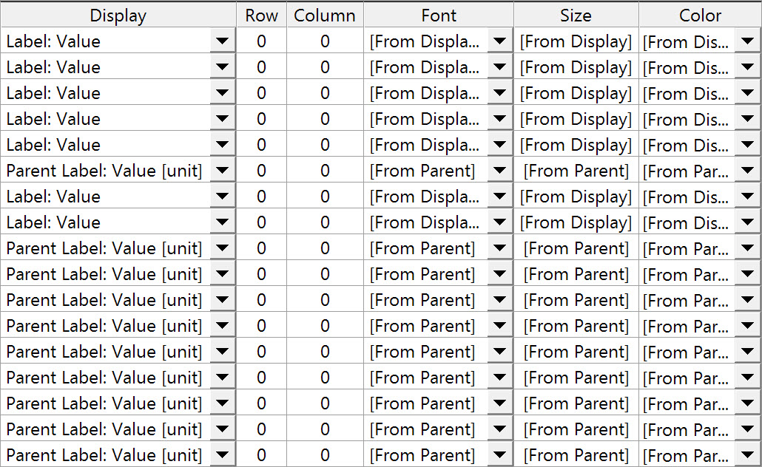Expand the first 'Parent Label: Value [unit]' Display dropdown
This screenshot has height=467, width=762.
click(222, 171)
